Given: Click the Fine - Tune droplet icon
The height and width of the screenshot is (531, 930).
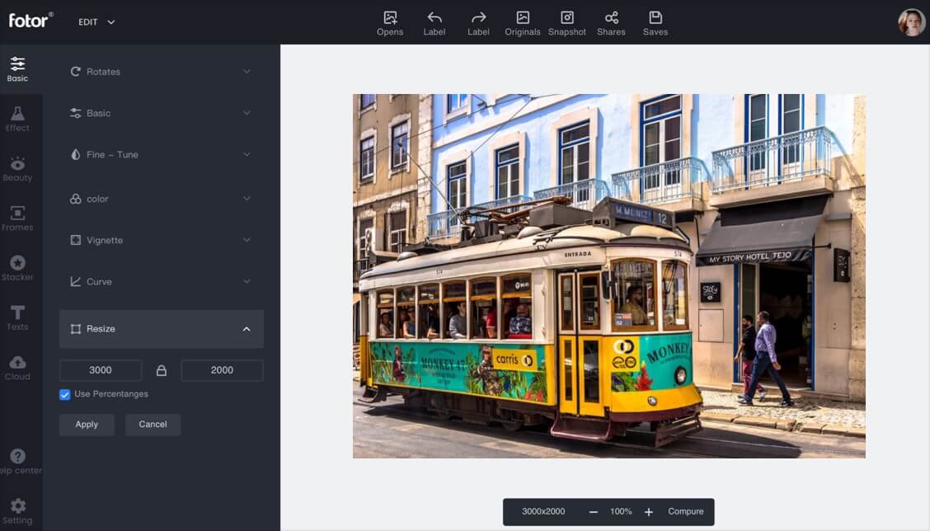Looking at the screenshot, I should (x=75, y=154).
